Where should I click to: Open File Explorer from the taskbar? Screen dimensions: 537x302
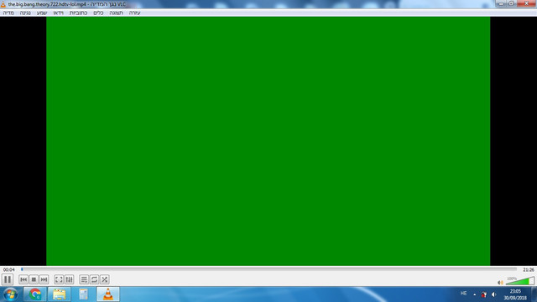pyautogui.click(x=60, y=294)
